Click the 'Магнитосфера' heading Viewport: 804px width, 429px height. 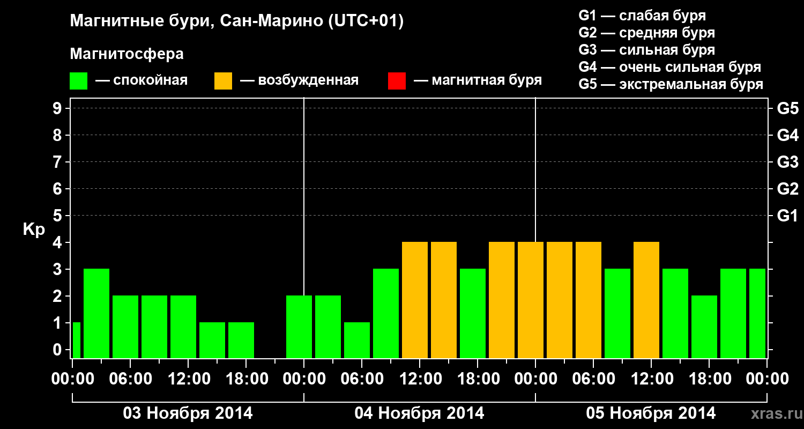(126, 54)
